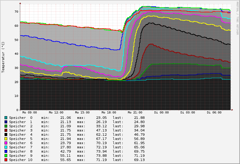The image size is (240, 164).
Task: Click the black Speicher 4 legend swatch
Action: coord(6,135)
